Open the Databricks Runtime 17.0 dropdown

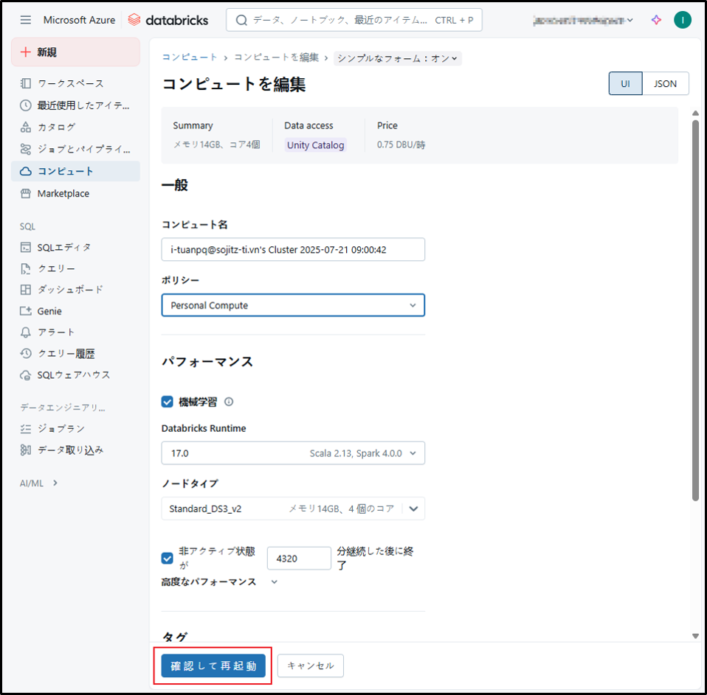click(x=293, y=453)
